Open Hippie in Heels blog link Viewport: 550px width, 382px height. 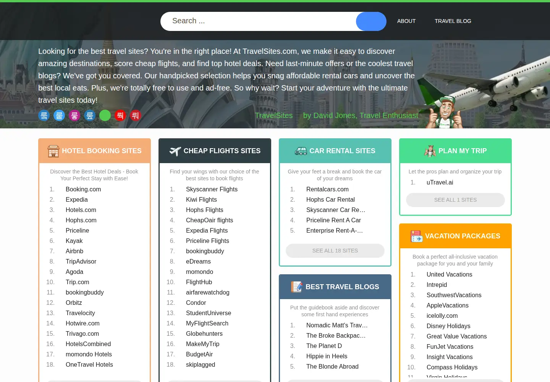(327, 356)
